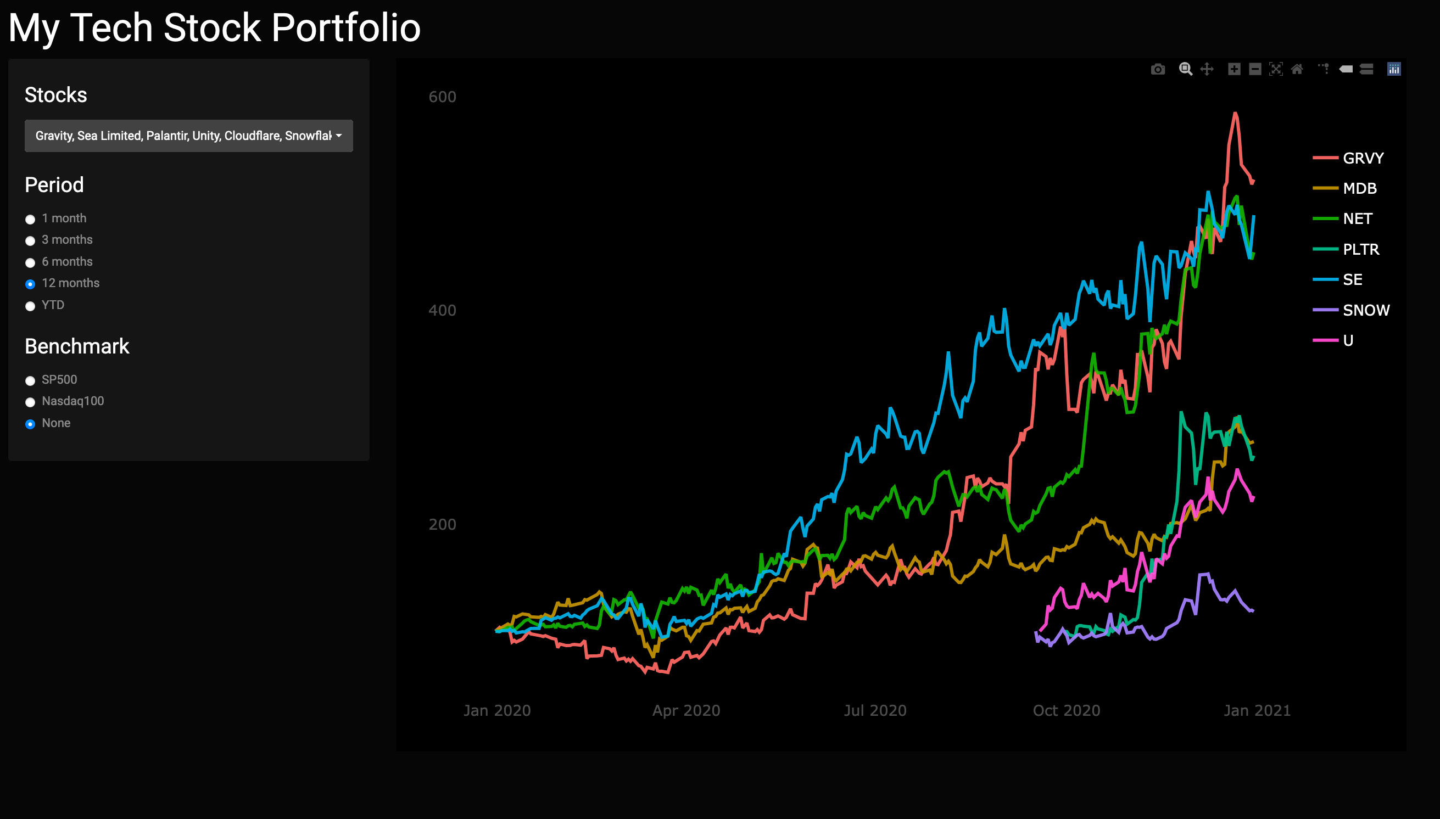
Task: Choose the YTD period option
Action: point(30,306)
